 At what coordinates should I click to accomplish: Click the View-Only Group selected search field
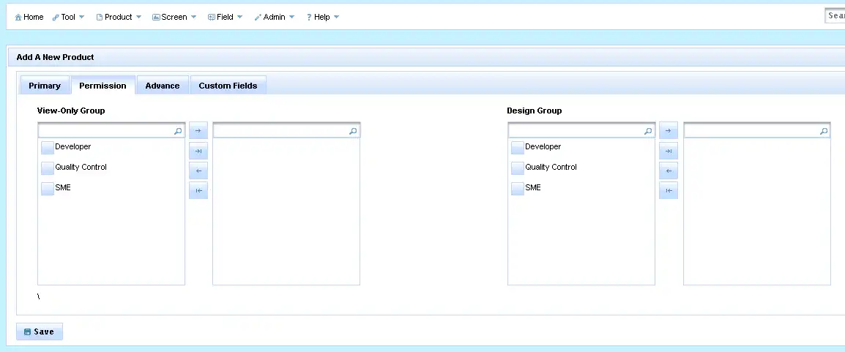tap(286, 131)
